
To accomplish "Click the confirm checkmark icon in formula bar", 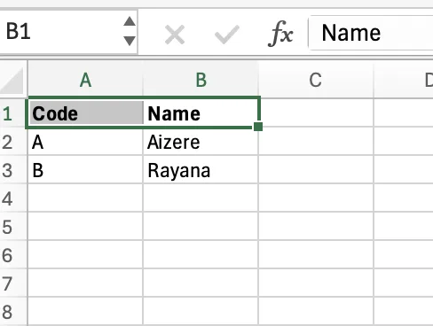I will pos(227,35).
